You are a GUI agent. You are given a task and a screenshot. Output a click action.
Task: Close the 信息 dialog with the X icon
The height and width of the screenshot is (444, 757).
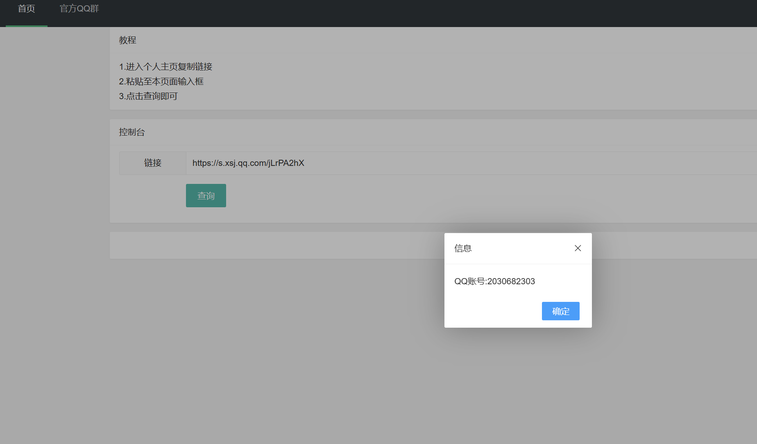578,248
